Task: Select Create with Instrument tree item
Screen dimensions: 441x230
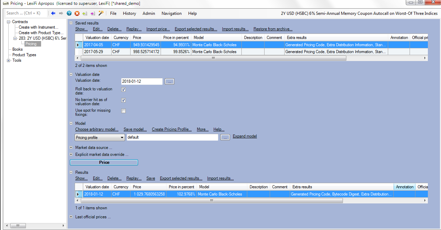Action: (38, 27)
